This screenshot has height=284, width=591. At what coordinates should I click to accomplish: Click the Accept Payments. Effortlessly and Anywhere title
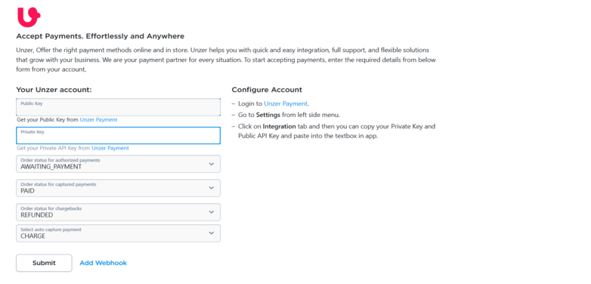(101, 36)
